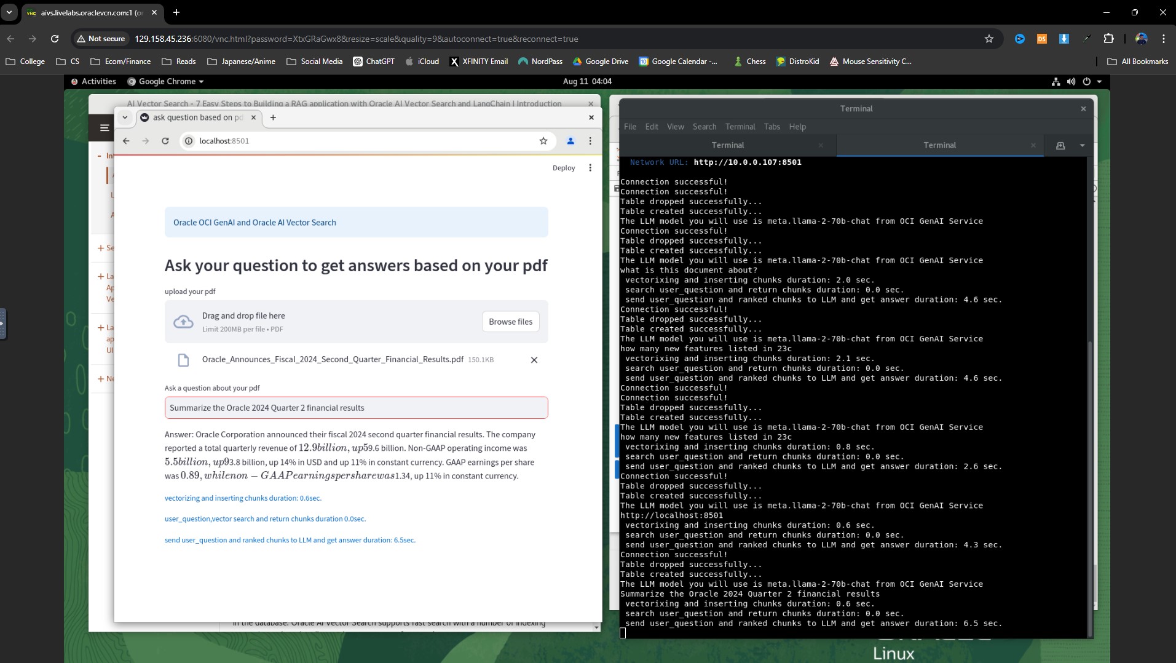The height and width of the screenshot is (663, 1176).
Task: Switch to the second Terminal tab
Action: pyautogui.click(x=939, y=145)
